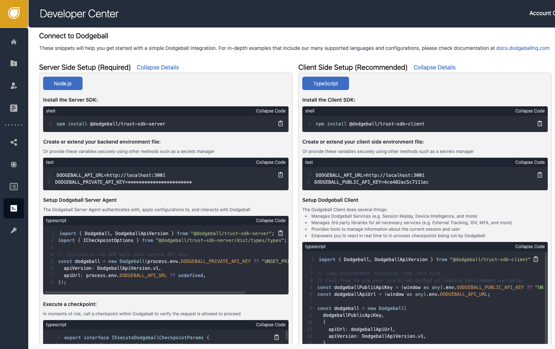
Task: Click the 'const dodgeballApiUrl' code line
Action: [x=404, y=294]
